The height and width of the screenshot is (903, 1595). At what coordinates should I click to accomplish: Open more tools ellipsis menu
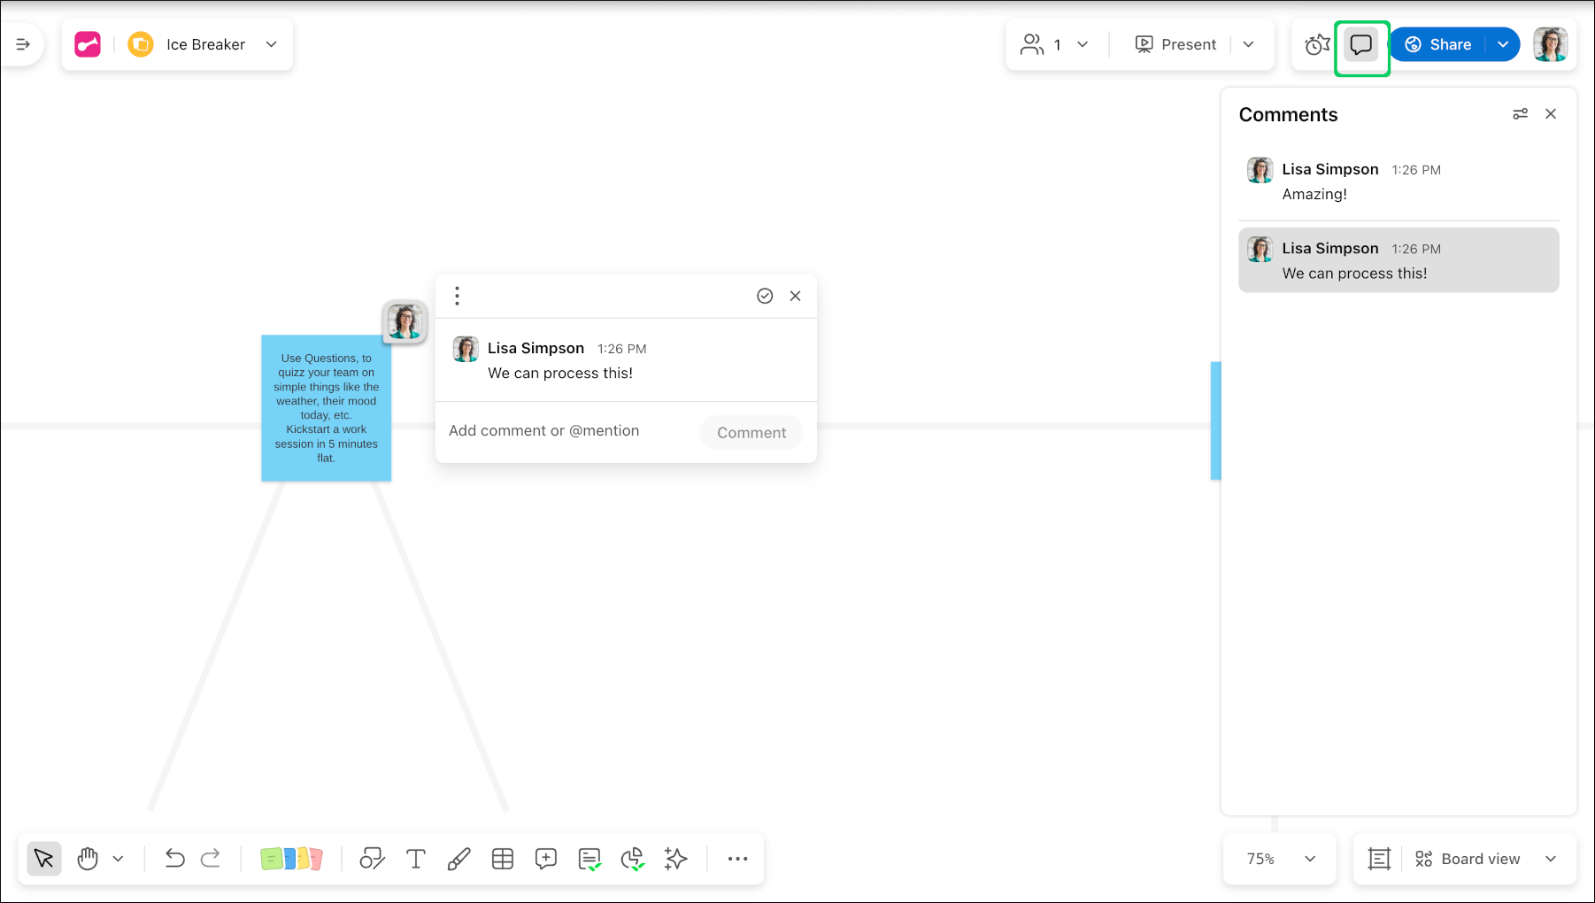pyautogui.click(x=737, y=859)
